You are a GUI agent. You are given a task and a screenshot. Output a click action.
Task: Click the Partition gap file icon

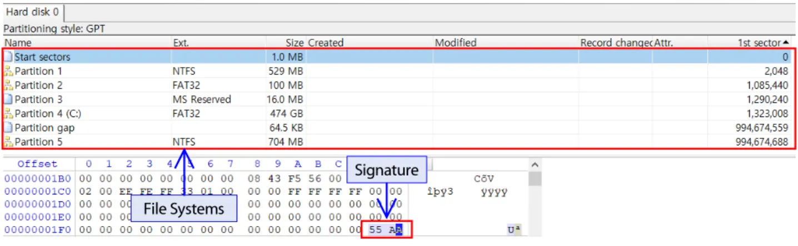click(x=8, y=127)
